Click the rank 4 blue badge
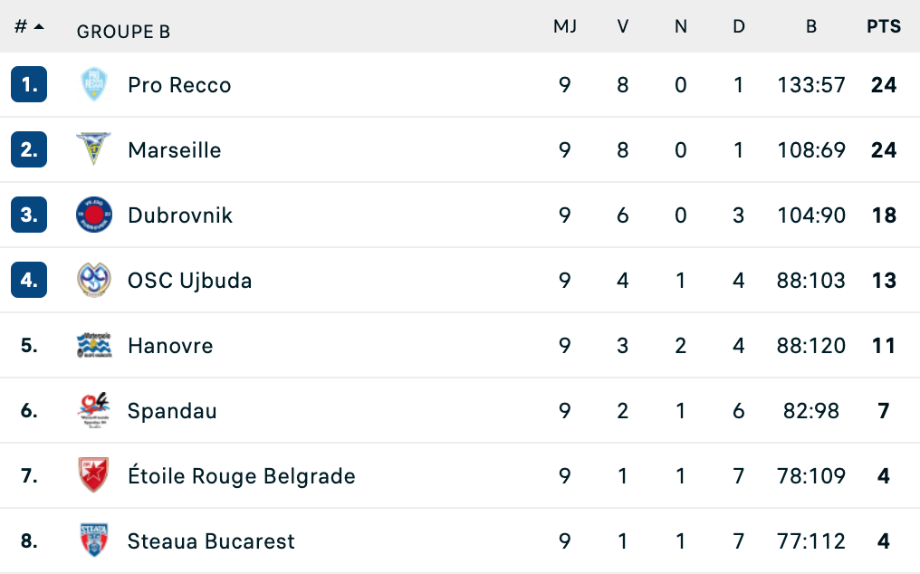The image size is (920, 574). click(x=29, y=281)
